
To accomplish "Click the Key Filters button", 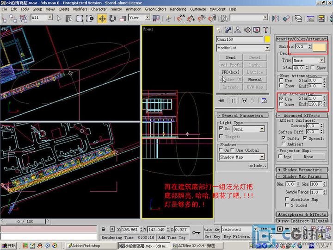I will click(x=237, y=237).
